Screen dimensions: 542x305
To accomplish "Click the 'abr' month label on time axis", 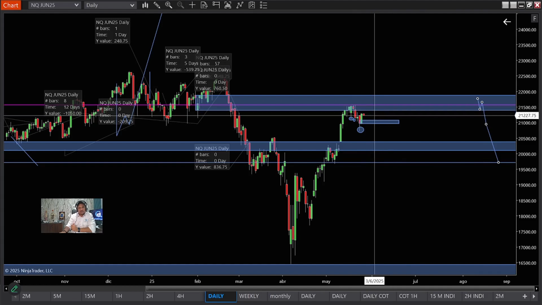I will (x=283, y=281).
